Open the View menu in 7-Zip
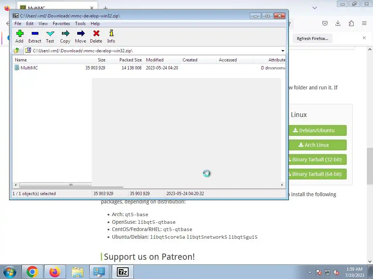Viewport: 373px width, 279px height. click(x=43, y=24)
